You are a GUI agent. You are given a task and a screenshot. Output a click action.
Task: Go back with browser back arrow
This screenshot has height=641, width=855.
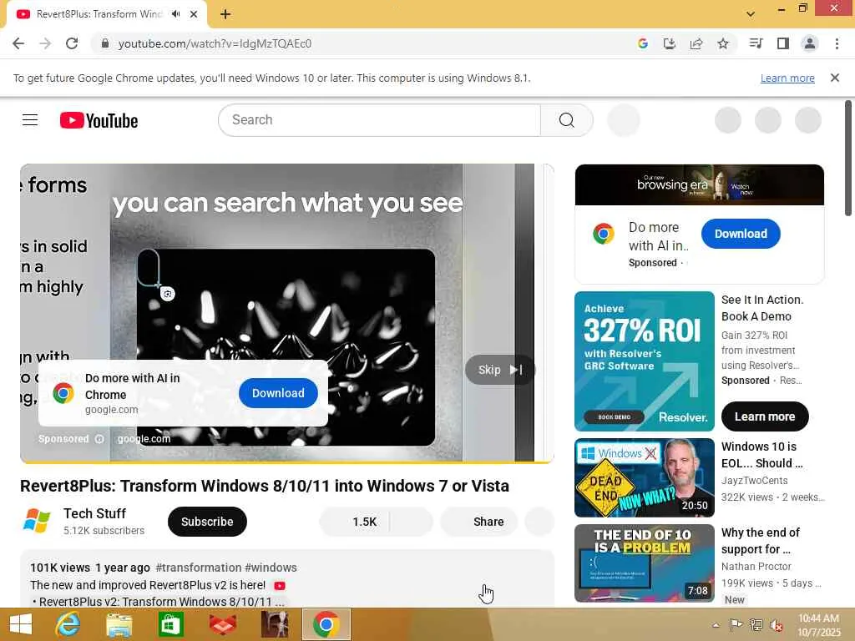pyautogui.click(x=18, y=43)
